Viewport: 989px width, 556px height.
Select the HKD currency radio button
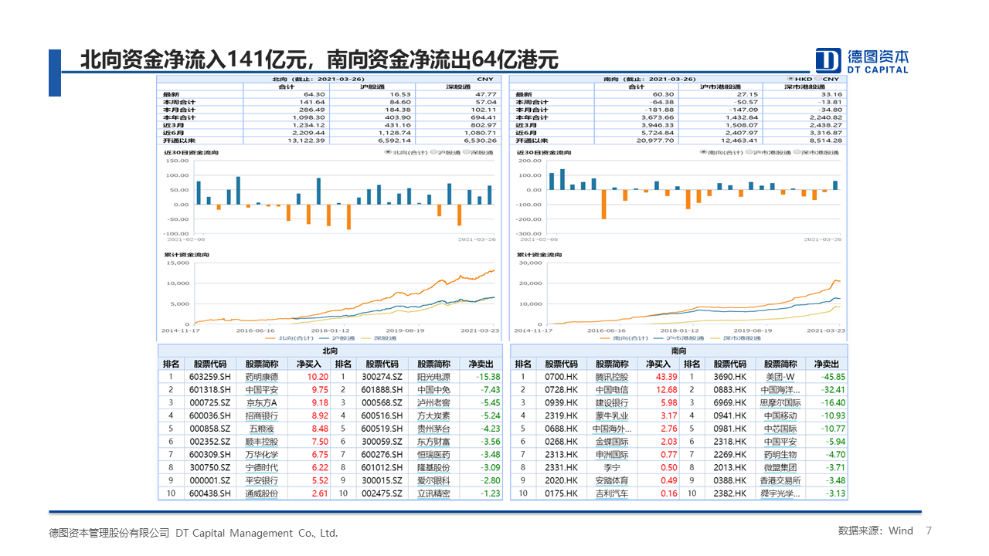click(x=790, y=79)
